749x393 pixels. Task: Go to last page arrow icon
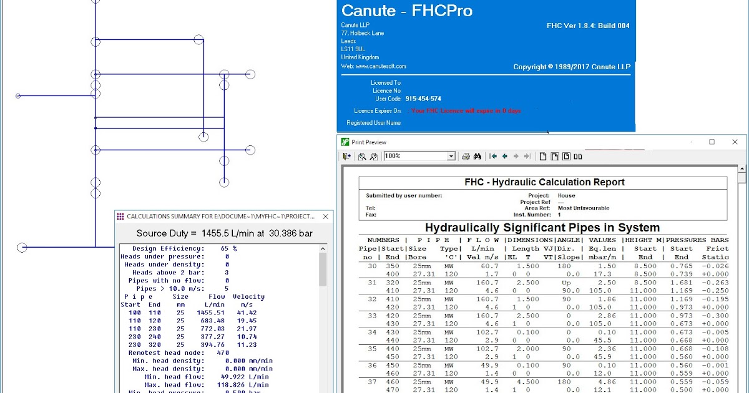(x=527, y=157)
